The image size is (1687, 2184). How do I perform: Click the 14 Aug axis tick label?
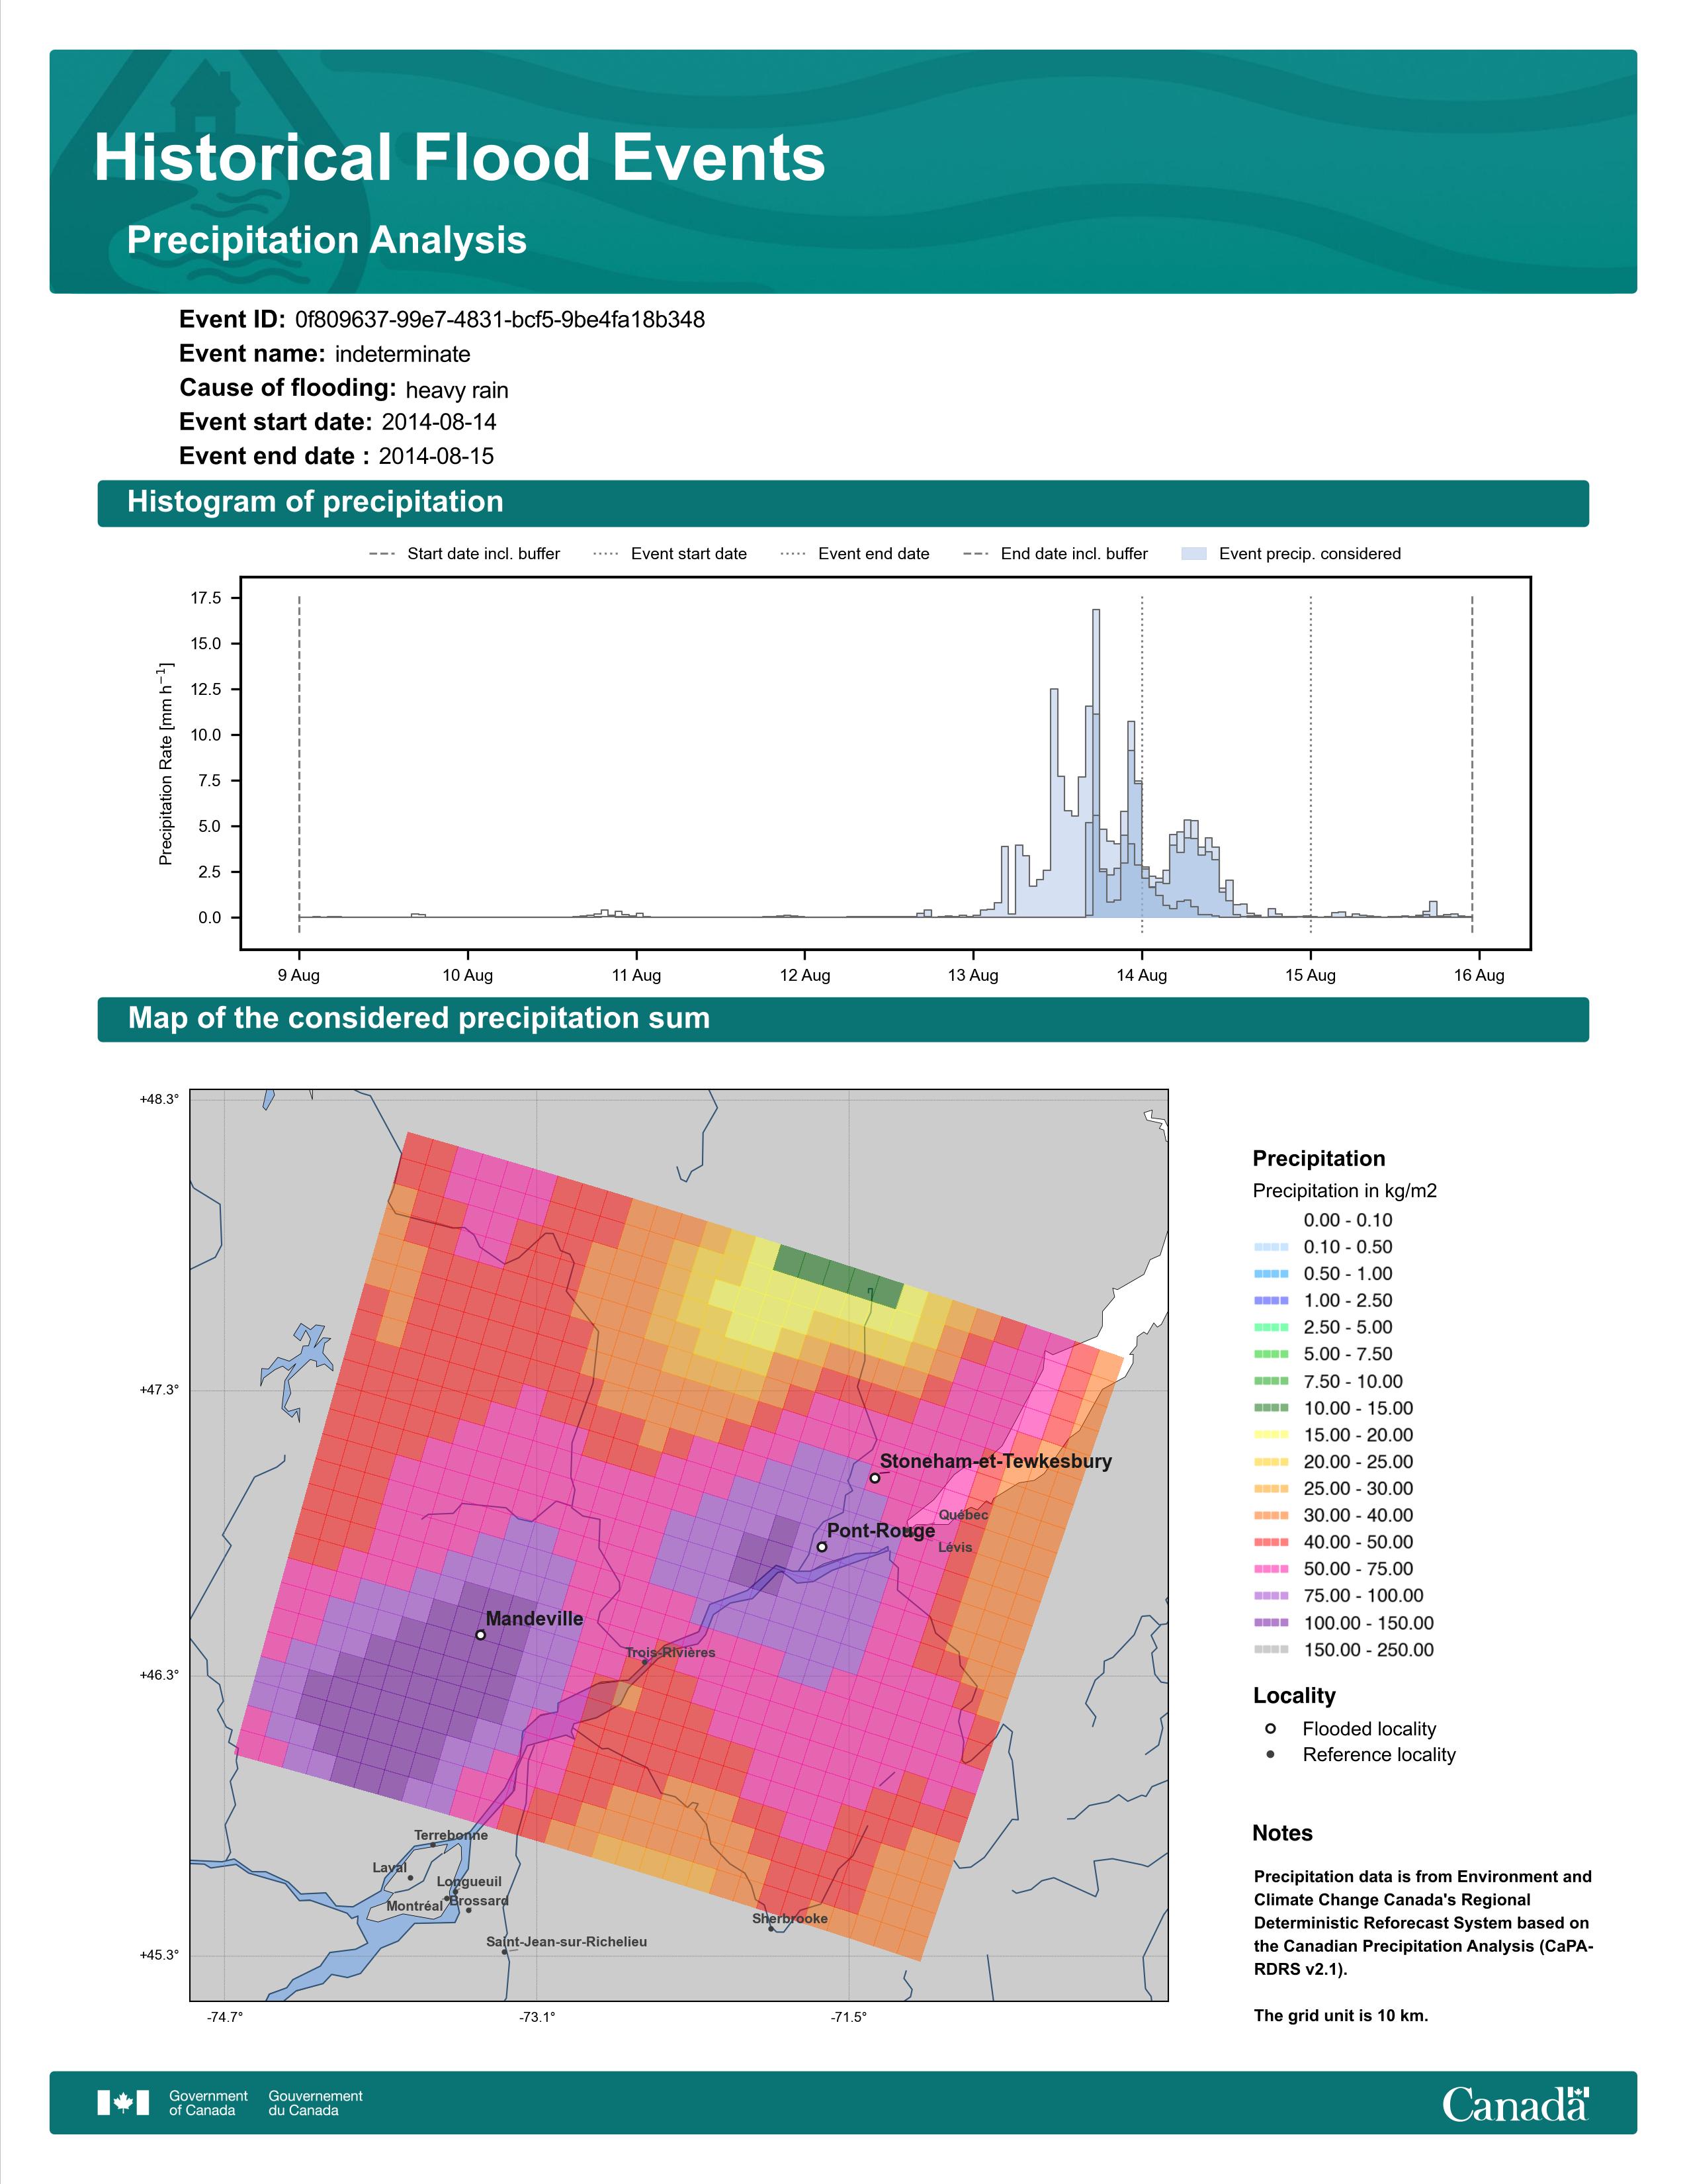click(x=1141, y=976)
